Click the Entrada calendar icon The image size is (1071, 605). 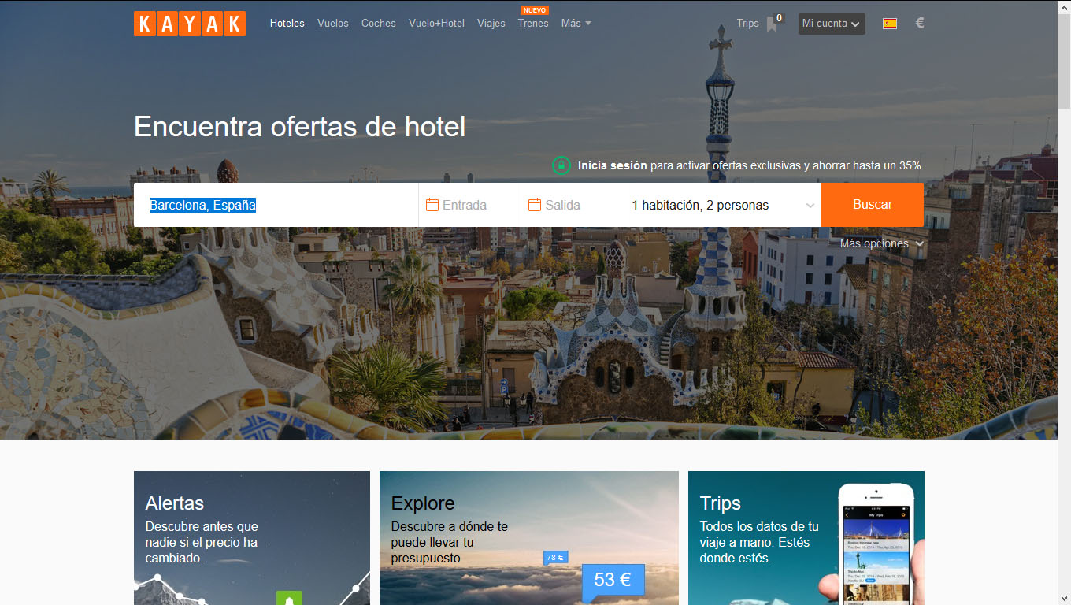click(432, 205)
